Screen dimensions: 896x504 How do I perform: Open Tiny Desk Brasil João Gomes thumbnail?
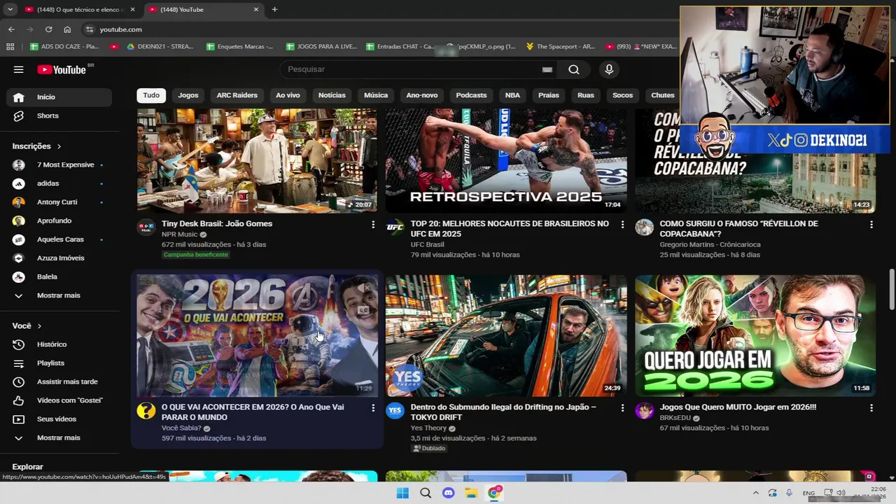tap(257, 160)
